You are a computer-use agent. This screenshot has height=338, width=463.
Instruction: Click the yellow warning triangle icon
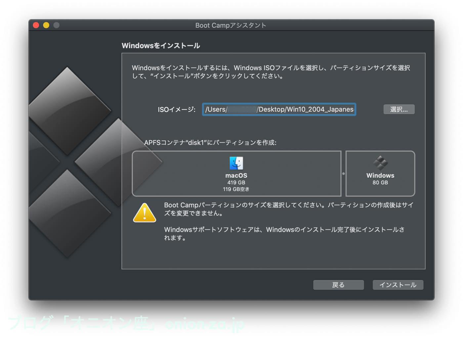click(x=145, y=212)
